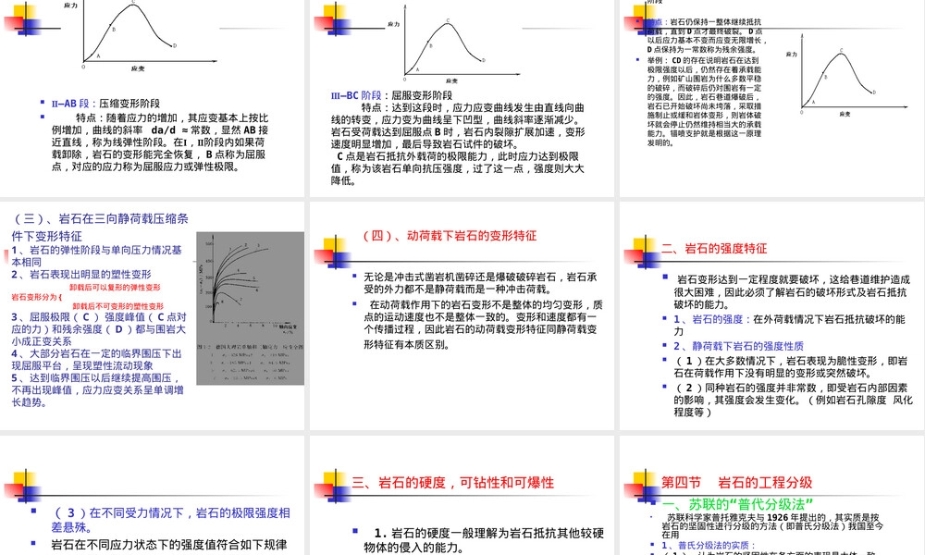Select the bullet '(2)同种岩石的强度并非常数'
The height and width of the screenshot is (555, 925).
(x=794, y=400)
